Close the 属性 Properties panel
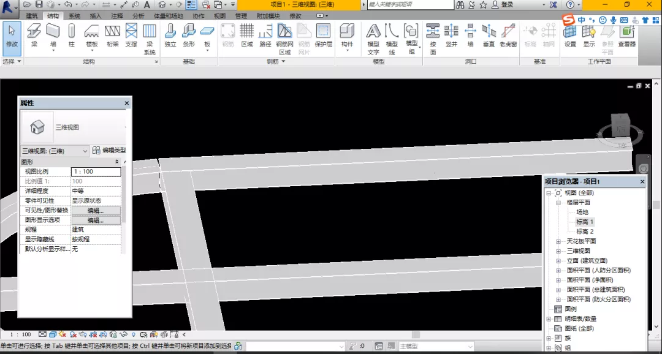Screen dimensions: 662x354 point(127,103)
